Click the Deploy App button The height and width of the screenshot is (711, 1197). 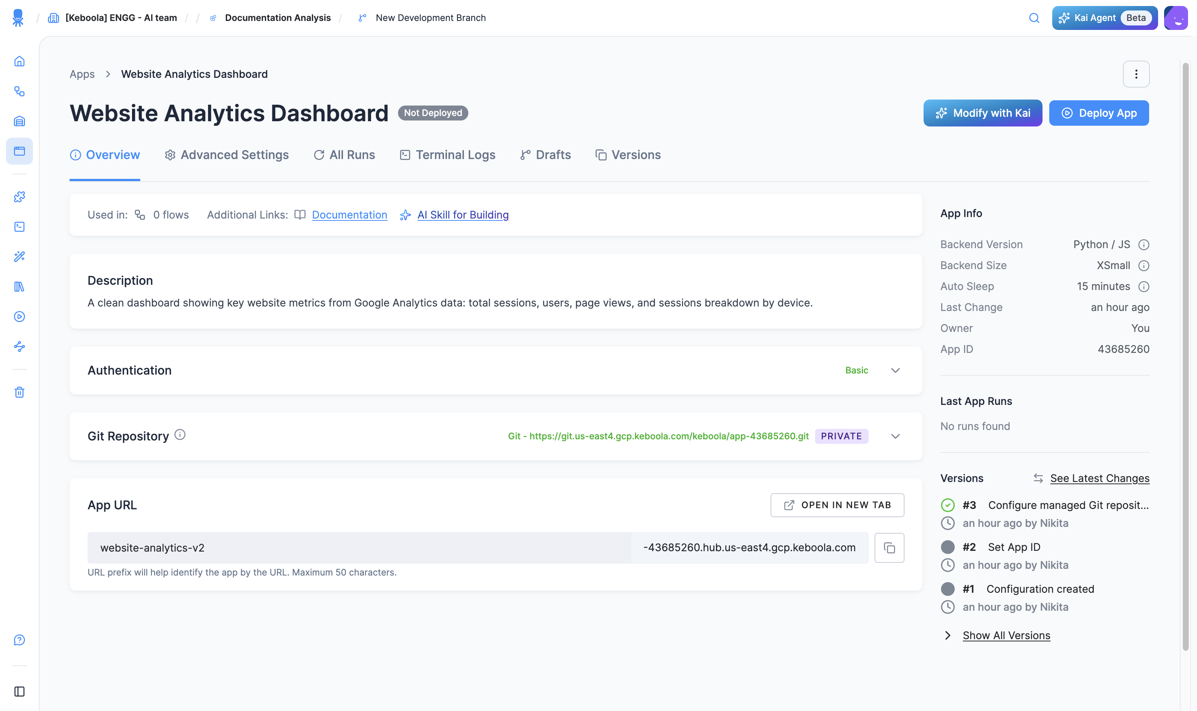tap(1099, 113)
